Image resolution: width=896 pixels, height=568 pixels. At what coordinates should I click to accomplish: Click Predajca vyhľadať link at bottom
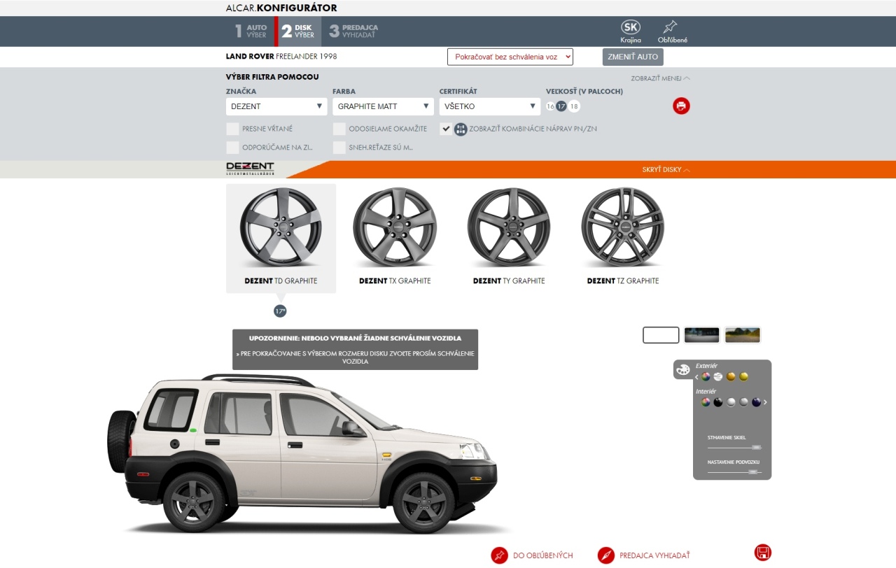(x=655, y=555)
